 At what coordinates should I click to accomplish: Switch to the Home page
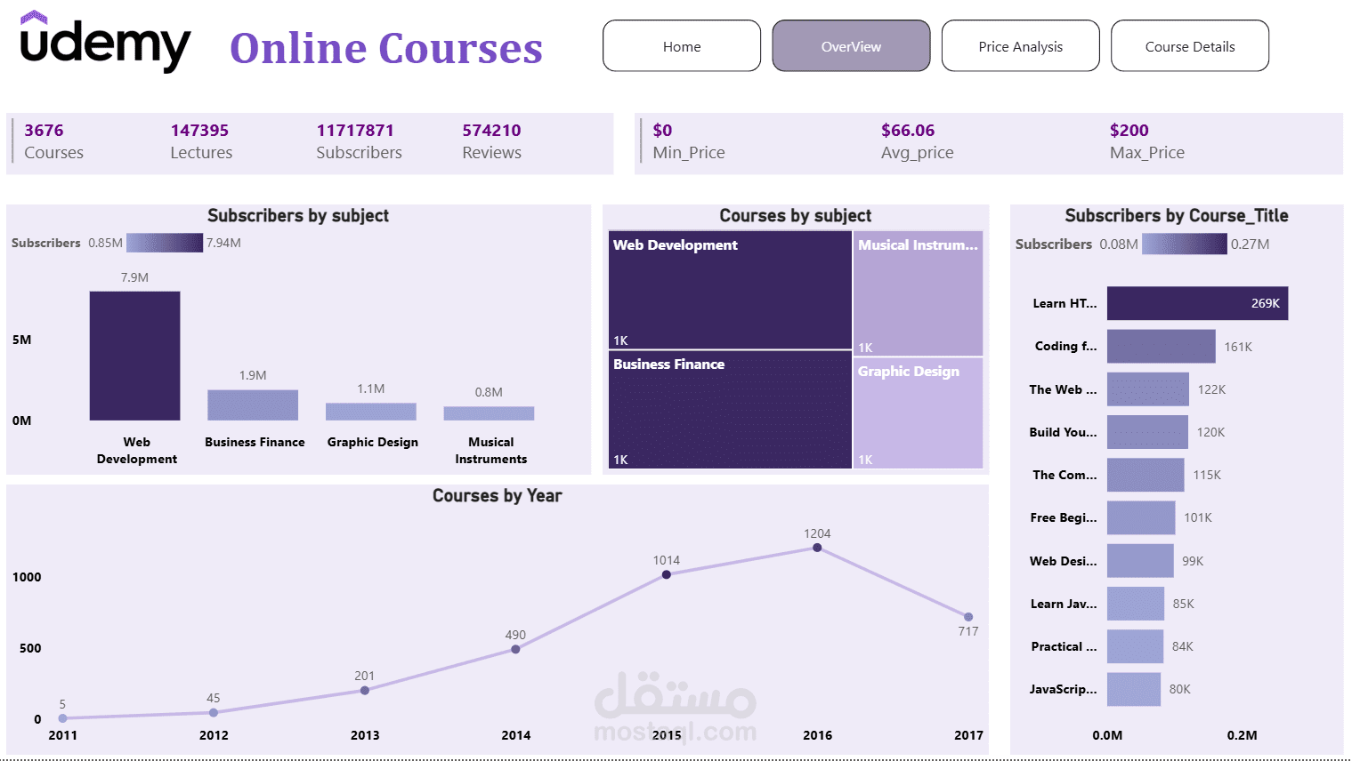pyautogui.click(x=681, y=45)
